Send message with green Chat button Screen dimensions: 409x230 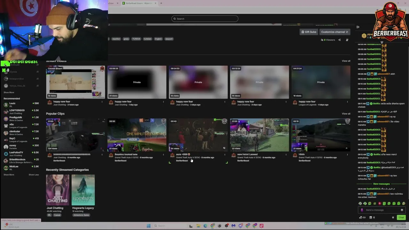[401, 218]
